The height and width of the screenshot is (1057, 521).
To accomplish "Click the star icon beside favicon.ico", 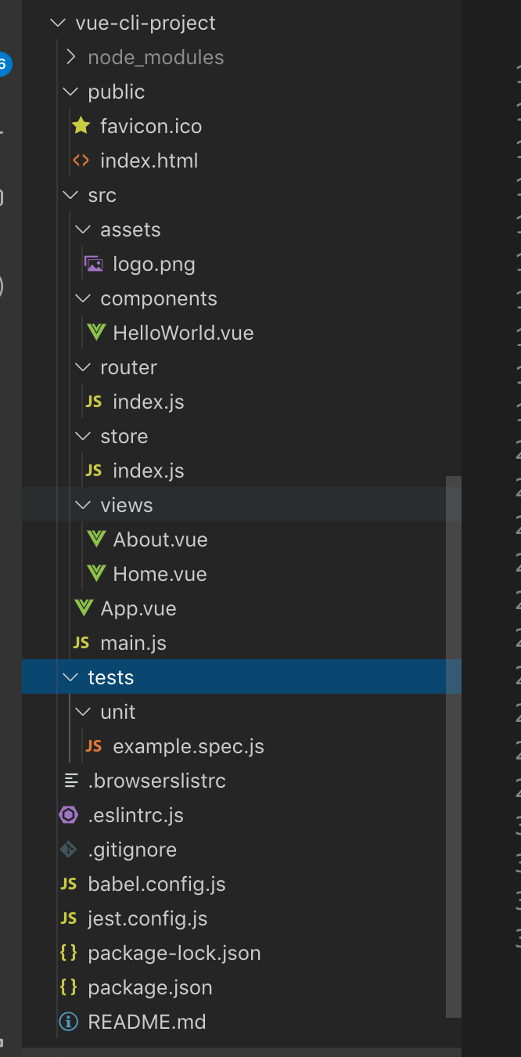I will [81, 126].
